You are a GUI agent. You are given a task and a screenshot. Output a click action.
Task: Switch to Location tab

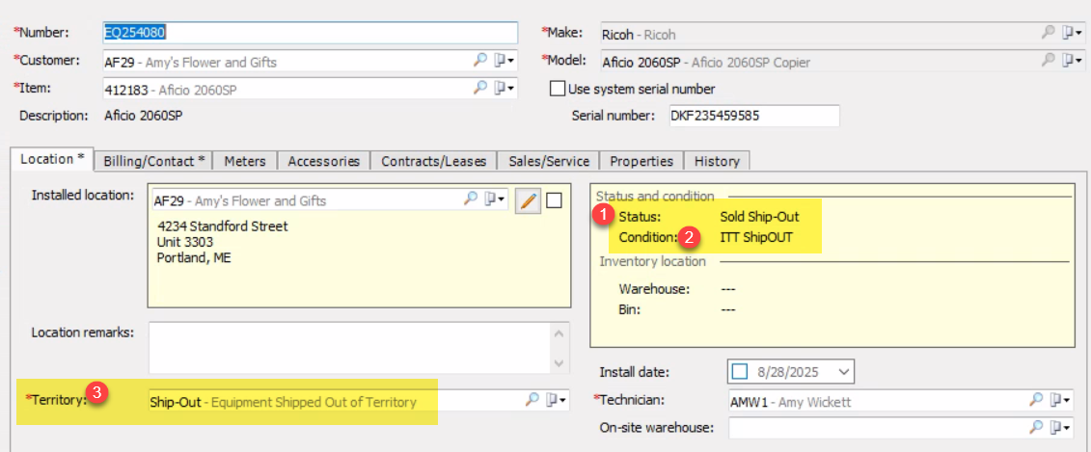pos(52,159)
